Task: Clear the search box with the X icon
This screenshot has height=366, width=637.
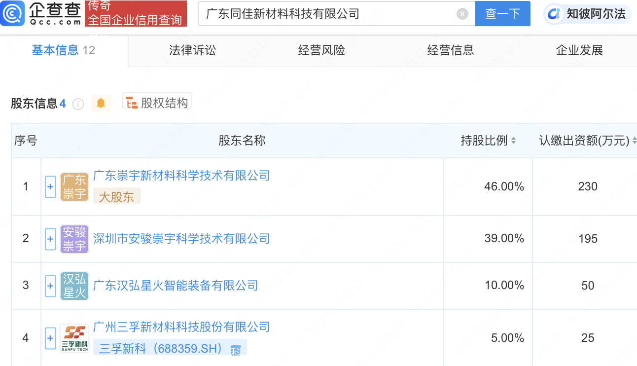Action: tap(462, 14)
